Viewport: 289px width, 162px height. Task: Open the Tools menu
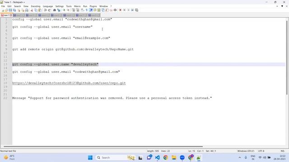tap(69, 6)
